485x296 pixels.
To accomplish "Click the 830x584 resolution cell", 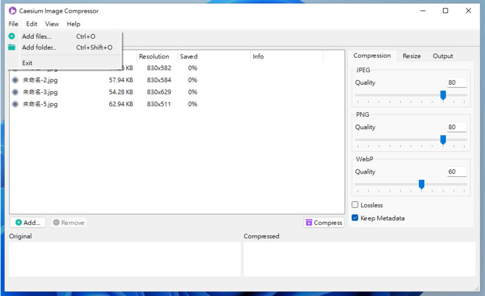I will coord(159,80).
